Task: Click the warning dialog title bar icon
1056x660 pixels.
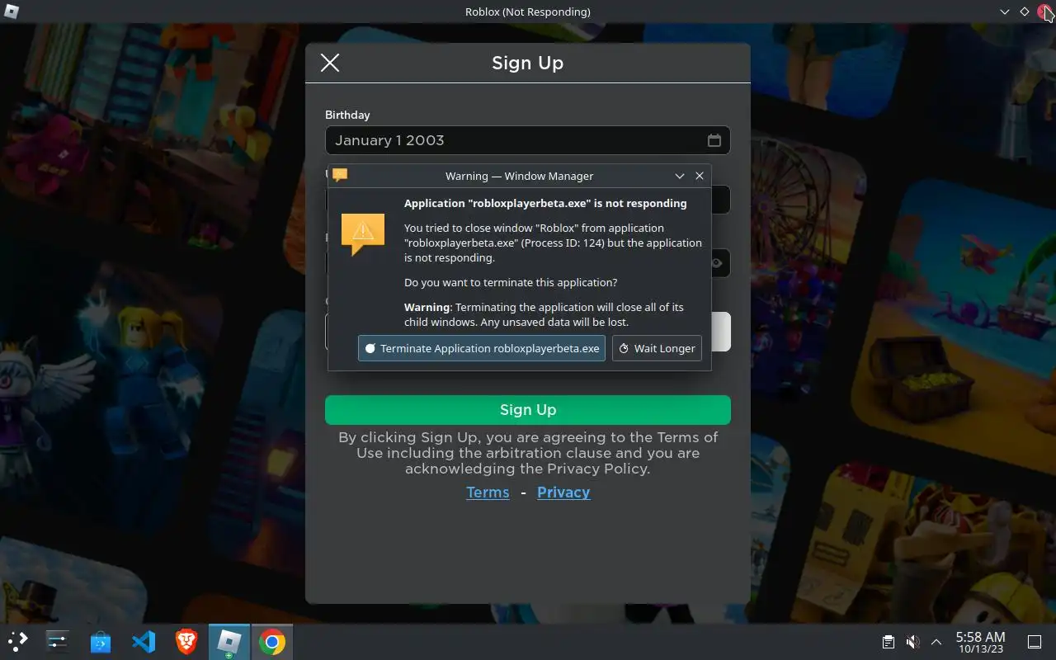Action: (340, 175)
